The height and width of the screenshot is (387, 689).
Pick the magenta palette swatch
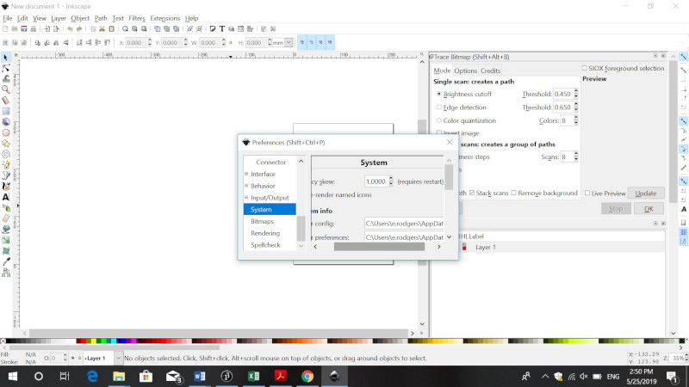(x=133, y=341)
